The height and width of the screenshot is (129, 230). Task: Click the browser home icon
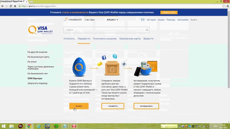pyautogui.click(x=15, y=6)
